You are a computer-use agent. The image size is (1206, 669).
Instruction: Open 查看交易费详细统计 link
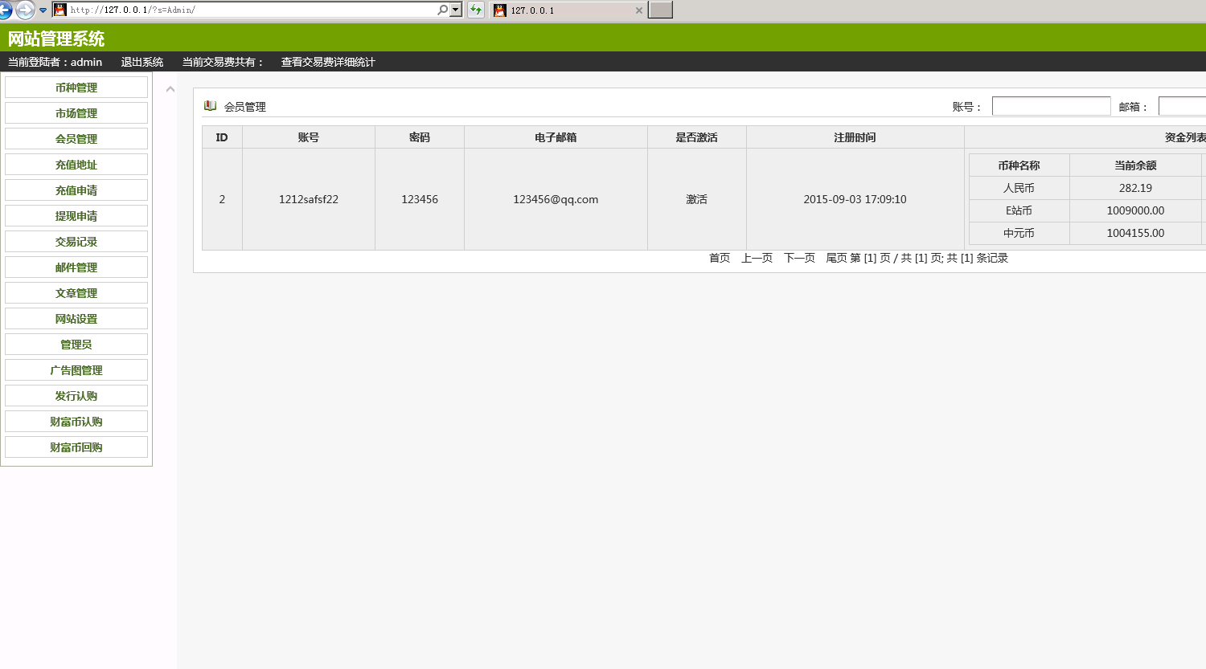point(328,62)
